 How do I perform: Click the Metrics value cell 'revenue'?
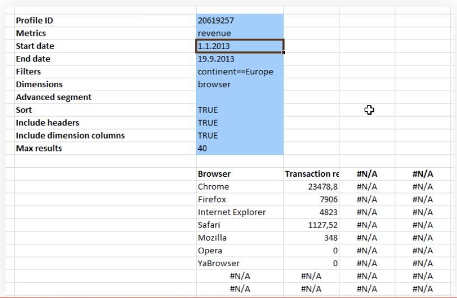click(240, 33)
